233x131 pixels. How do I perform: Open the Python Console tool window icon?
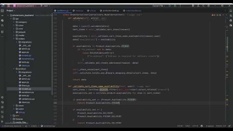point(2,97)
